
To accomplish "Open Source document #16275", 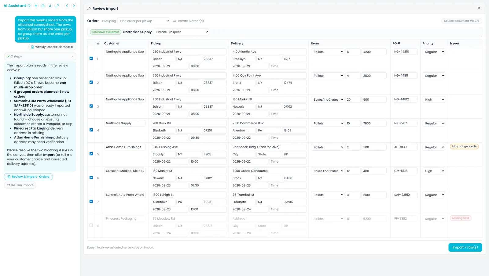I will (462, 21).
